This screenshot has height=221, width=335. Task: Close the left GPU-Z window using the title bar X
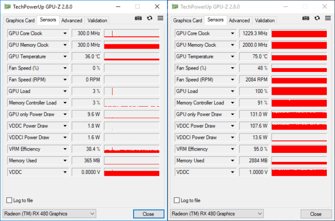[x=157, y=7]
